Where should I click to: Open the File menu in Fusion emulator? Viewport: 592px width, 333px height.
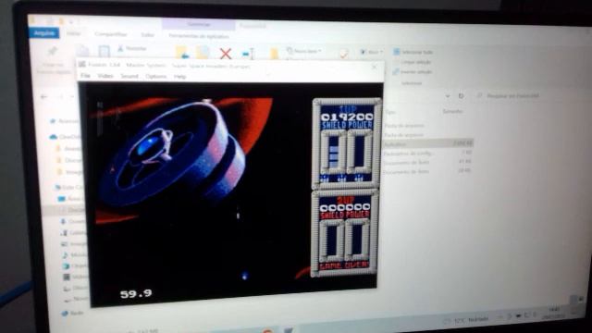[x=86, y=76]
